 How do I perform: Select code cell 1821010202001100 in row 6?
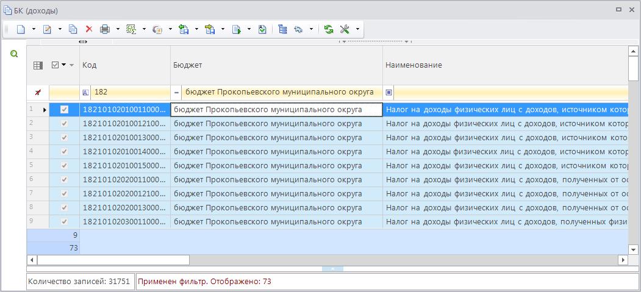pyautogui.click(x=125, y=180)
